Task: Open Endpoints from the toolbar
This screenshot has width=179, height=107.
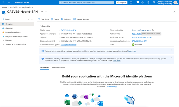Action: 66,19
